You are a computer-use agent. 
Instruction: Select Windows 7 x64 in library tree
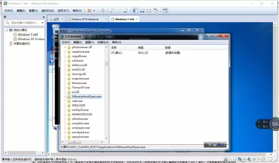click(28, 35)
